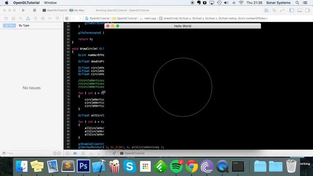
Task: Switch issue list to By File
Action: click(x=9, y=25)
